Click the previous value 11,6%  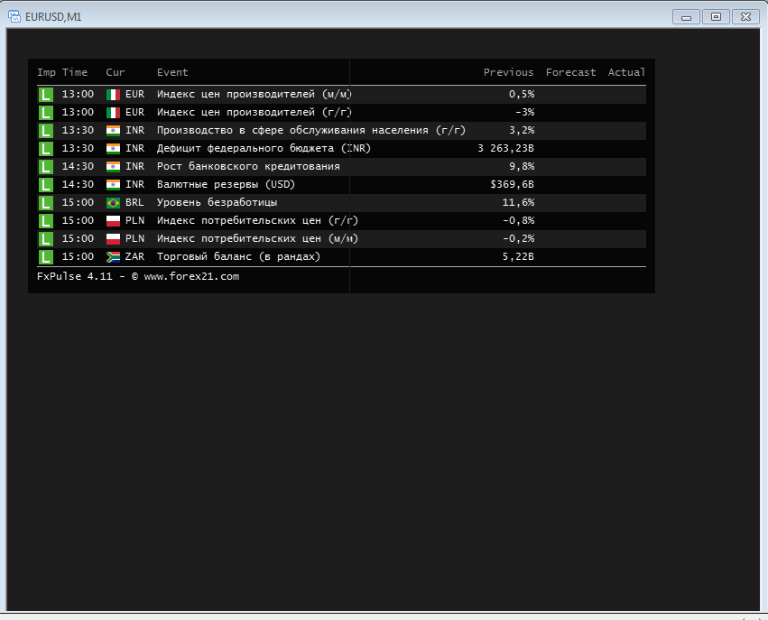click(518, 202)
